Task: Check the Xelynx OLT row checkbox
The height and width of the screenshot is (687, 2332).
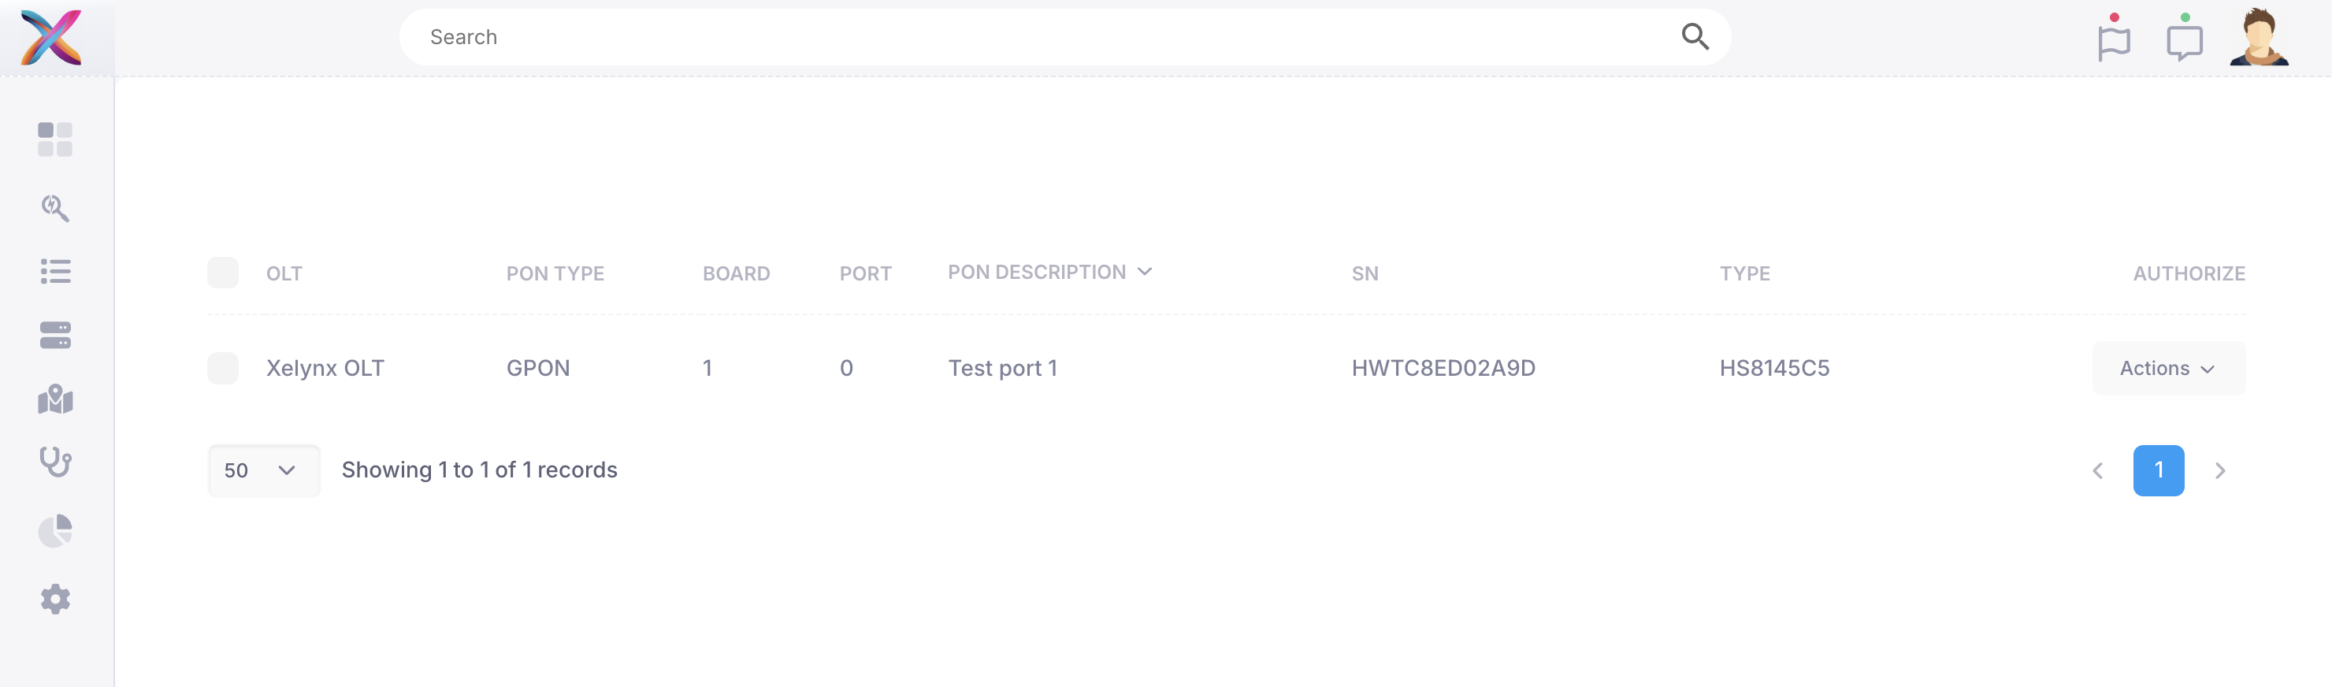Action: pyautogui.click(x=223, y=367)
